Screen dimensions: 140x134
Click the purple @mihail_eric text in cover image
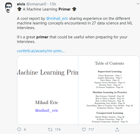pos(47,110)
